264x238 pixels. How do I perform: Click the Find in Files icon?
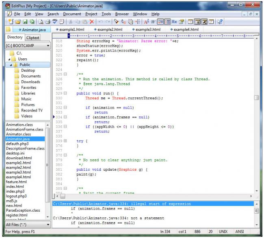pyautogui.click(x=130, y=21)
